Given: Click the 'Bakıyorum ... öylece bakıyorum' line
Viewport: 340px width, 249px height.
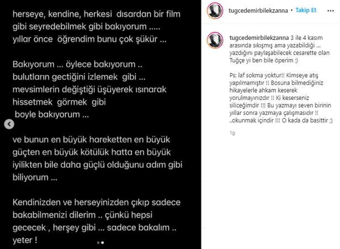Looking at the screenshot, I should (77, 65).
